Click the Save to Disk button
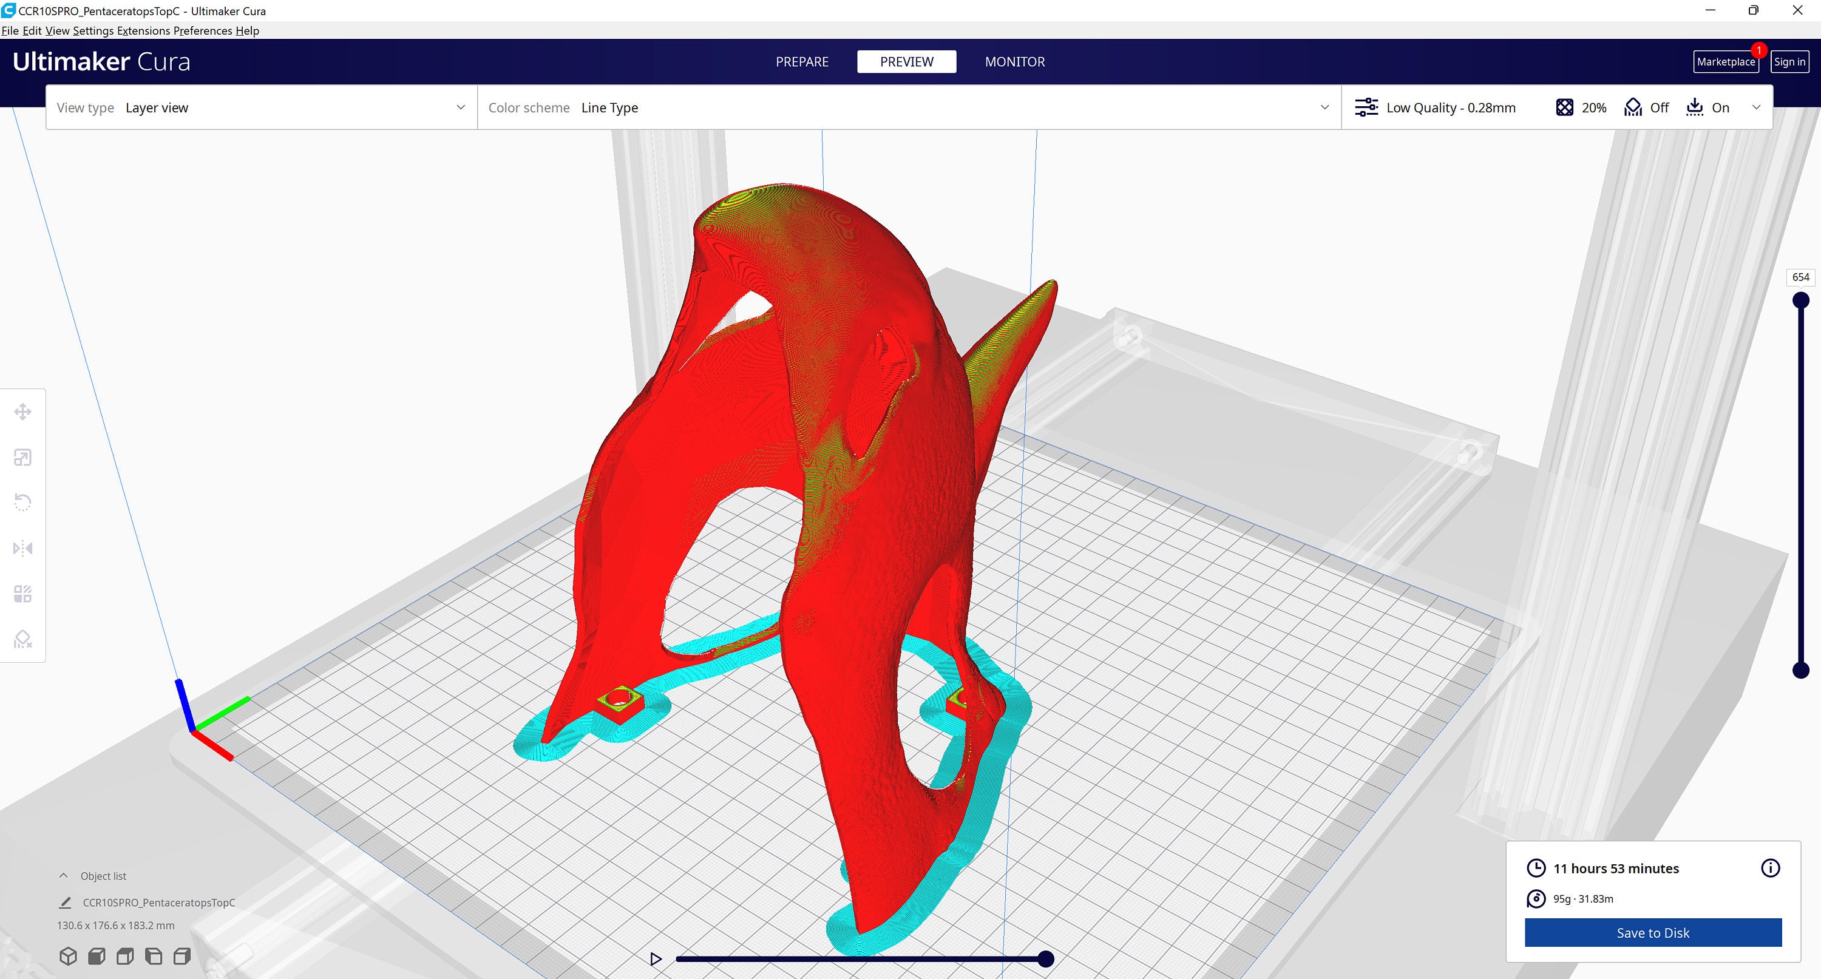This screenshot has height=979, width=1821. pos(1652,932)
